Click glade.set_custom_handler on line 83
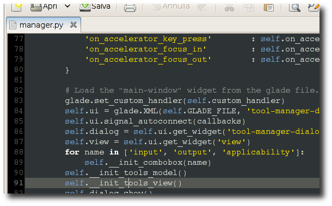 (x=124, y=101)
